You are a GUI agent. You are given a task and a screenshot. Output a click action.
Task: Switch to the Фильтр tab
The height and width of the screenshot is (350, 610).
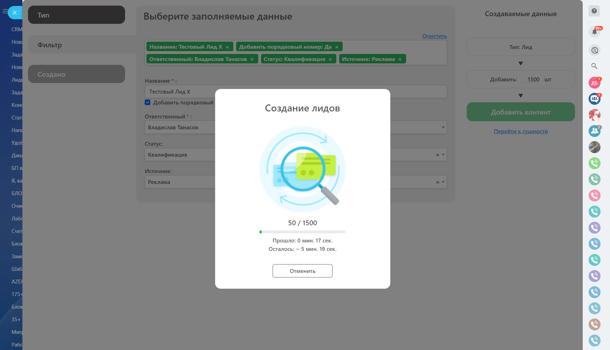(82, 44)
